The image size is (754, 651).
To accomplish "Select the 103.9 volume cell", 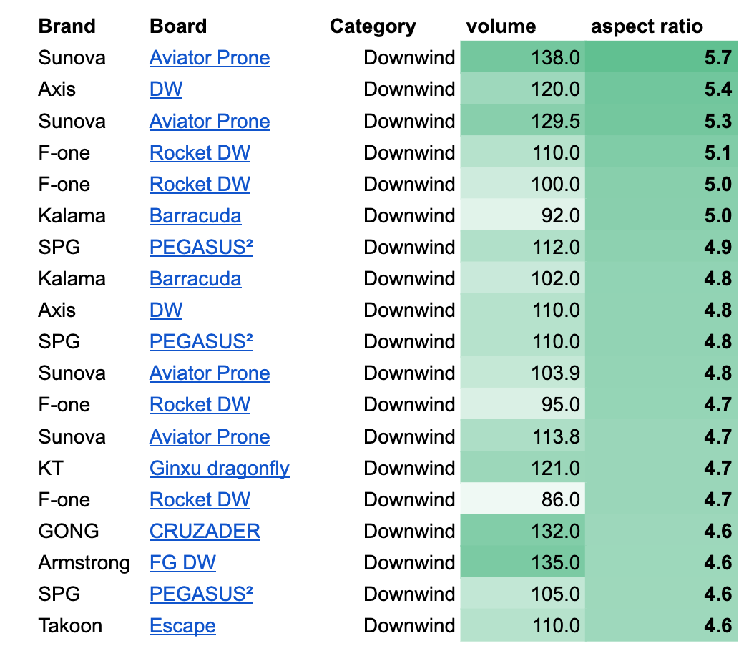I will [x=523, y=373].
